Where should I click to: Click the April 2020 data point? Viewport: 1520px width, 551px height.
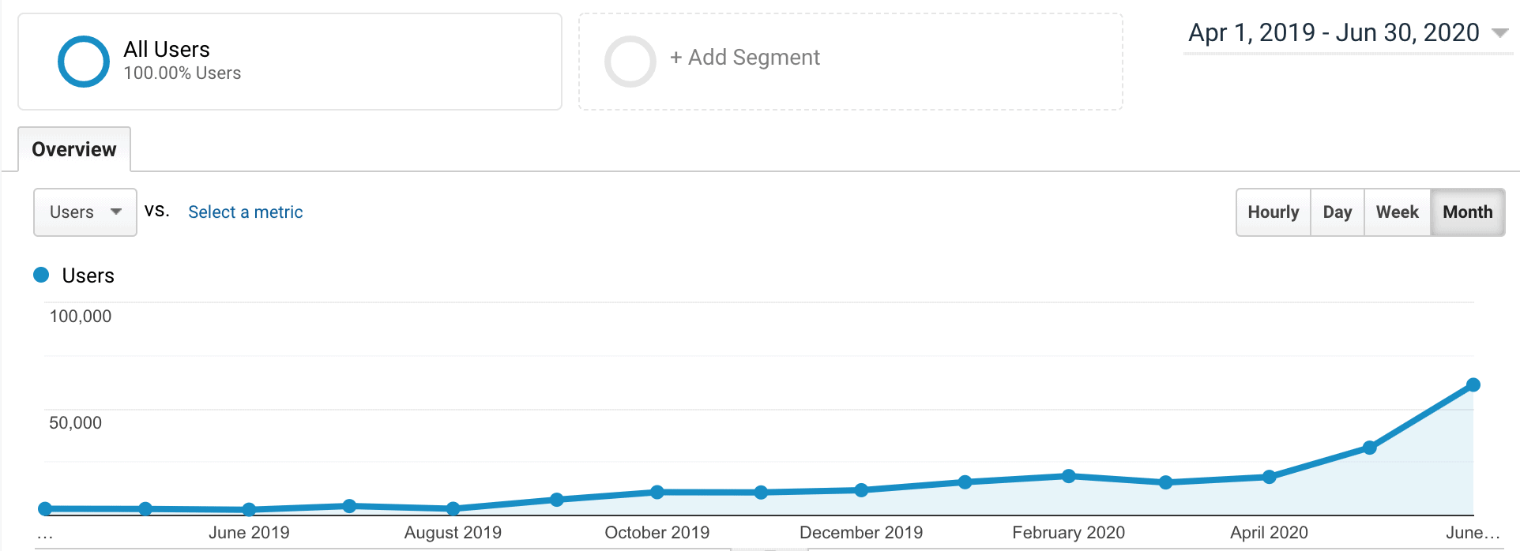coord(1269,477)
